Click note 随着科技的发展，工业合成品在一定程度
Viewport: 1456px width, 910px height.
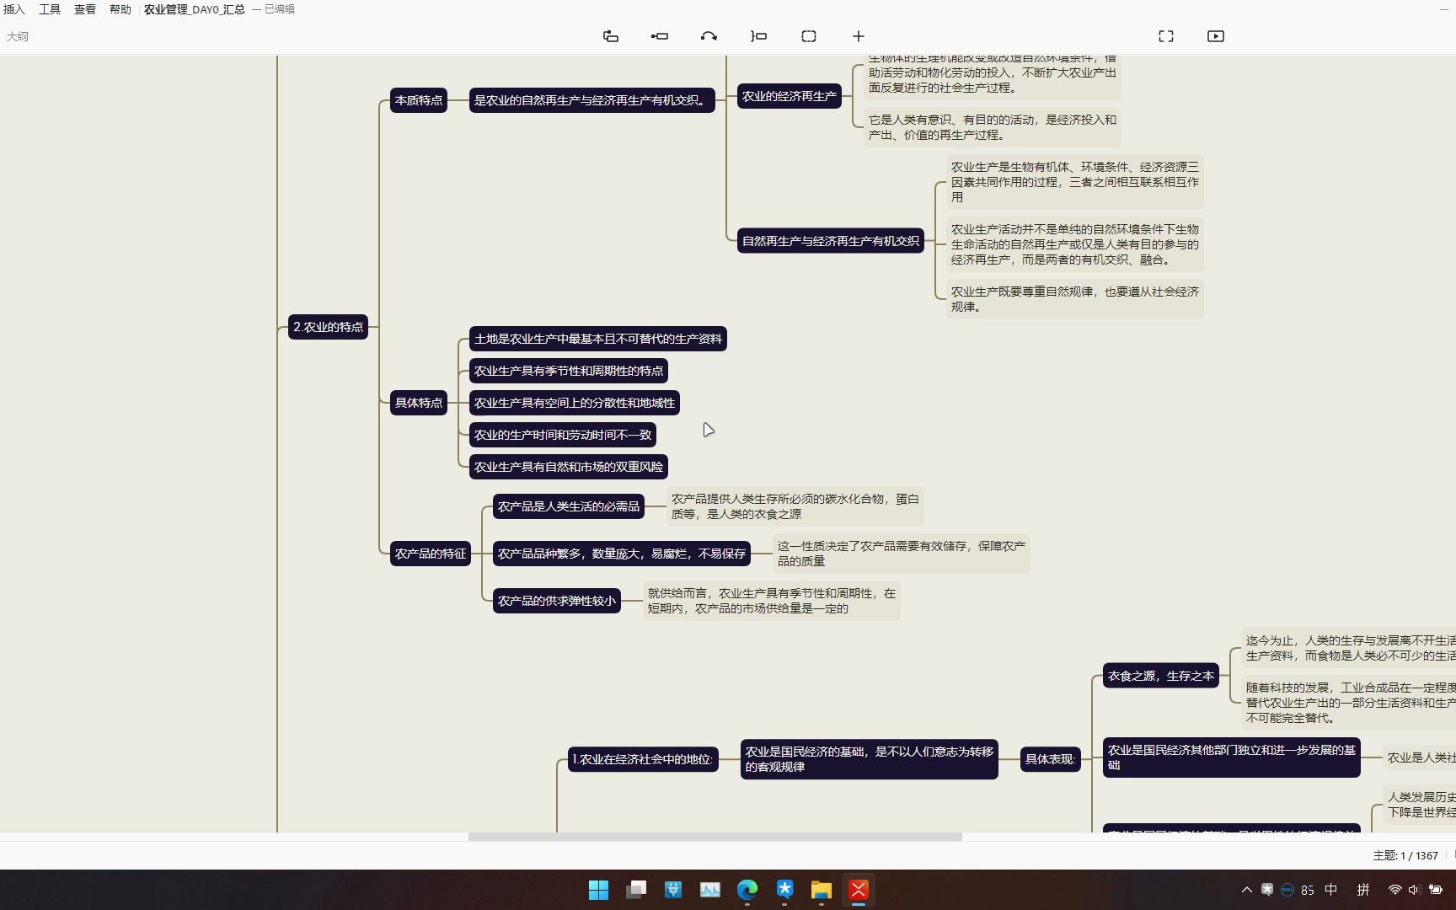(x=1348, y=703)
